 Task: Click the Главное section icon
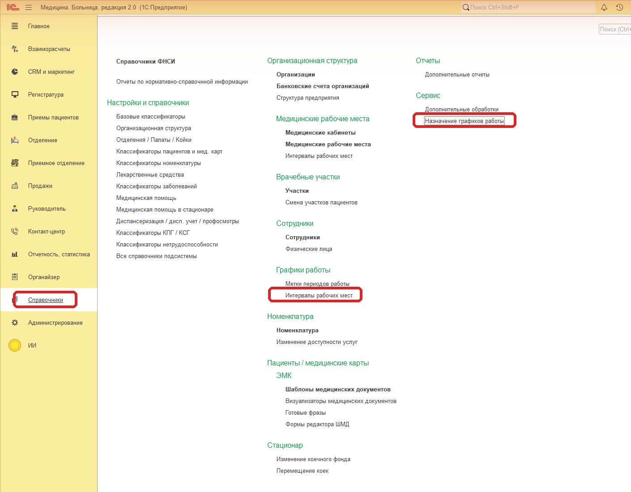tap(15, 26)
